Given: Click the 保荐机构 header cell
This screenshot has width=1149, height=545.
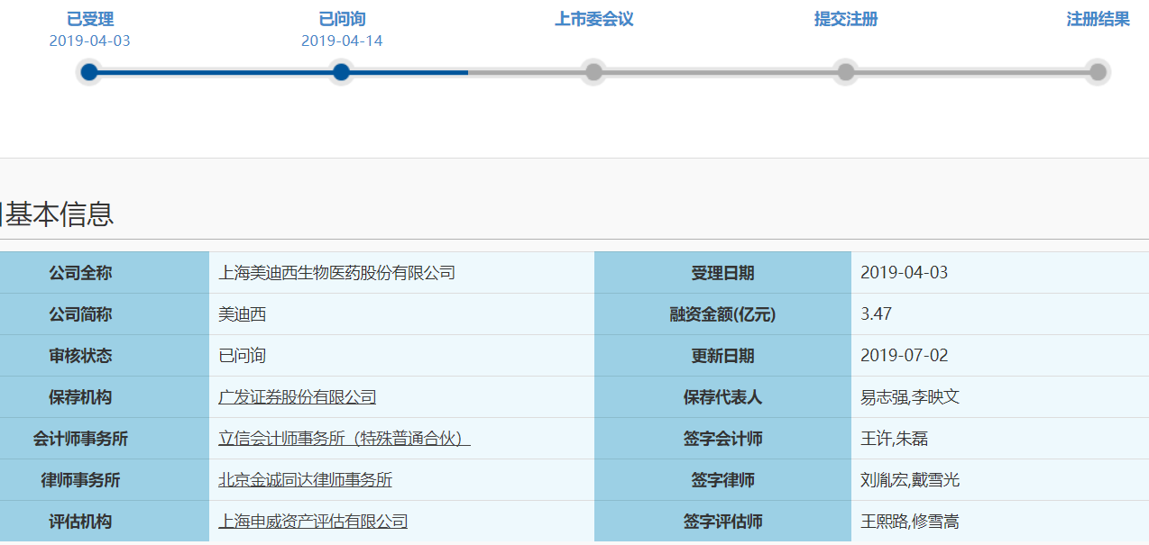Looking at the screenshot, I should [x=105, y=397].
